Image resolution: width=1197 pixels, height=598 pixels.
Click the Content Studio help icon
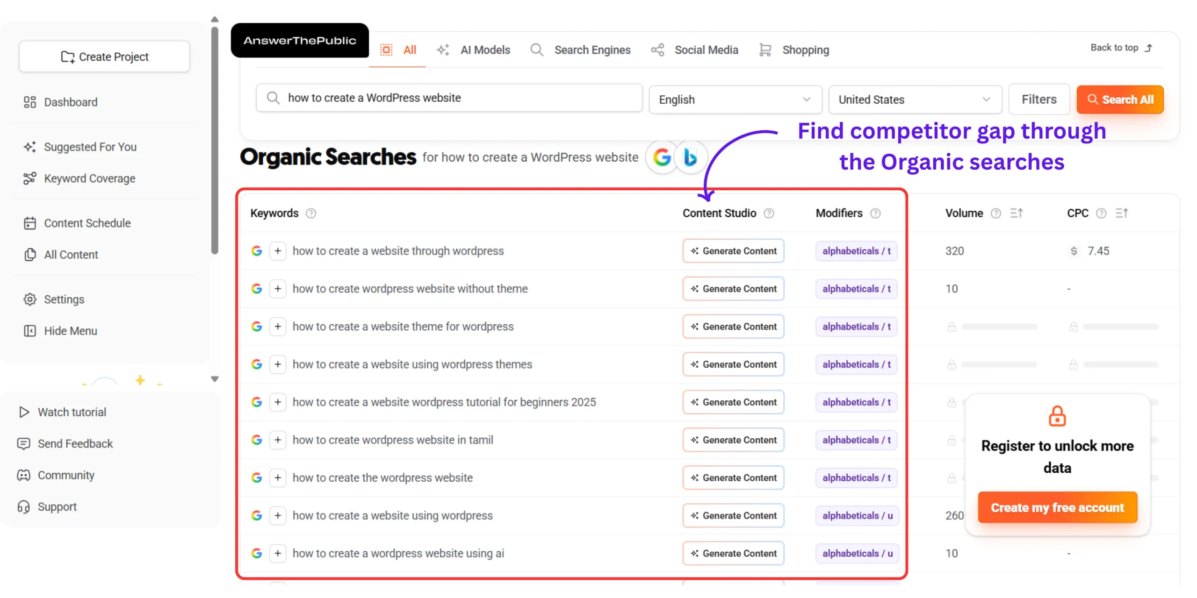[x=769, y=214]
